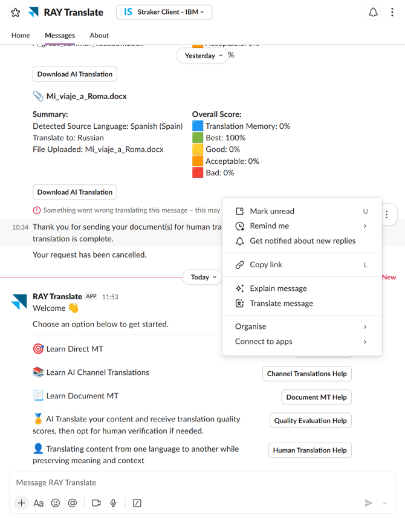
Task: Expand the Organise submenu
Action: tap(302, 326)
